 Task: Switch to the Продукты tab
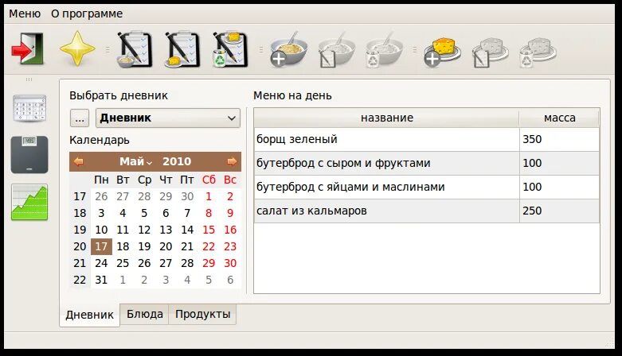click(x=202, y=314)
